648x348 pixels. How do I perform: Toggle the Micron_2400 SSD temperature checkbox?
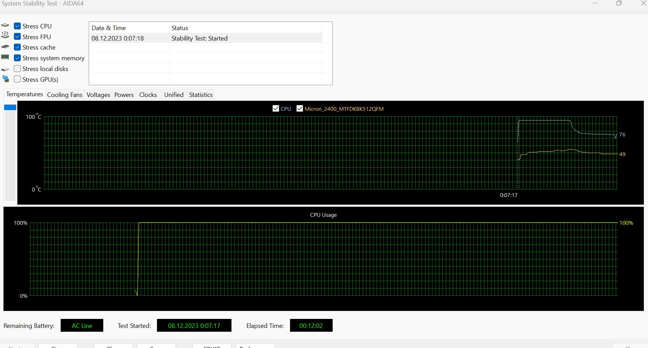tap(300, 109)
